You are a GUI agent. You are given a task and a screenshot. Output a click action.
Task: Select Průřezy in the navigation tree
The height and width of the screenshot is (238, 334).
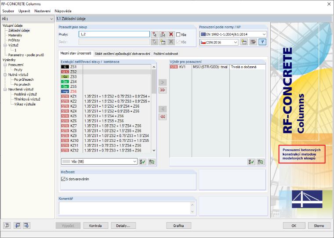point(14,40)
